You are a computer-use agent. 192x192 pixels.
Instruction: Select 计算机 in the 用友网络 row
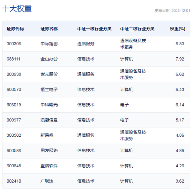tap(127, 151)
